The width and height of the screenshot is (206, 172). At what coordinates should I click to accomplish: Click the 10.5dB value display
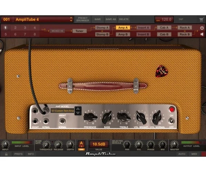click(x=99, y=144)
